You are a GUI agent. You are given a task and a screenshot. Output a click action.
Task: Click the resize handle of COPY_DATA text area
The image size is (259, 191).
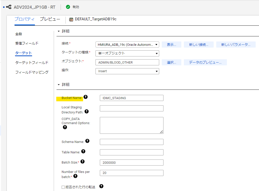(x=161, y=132)
